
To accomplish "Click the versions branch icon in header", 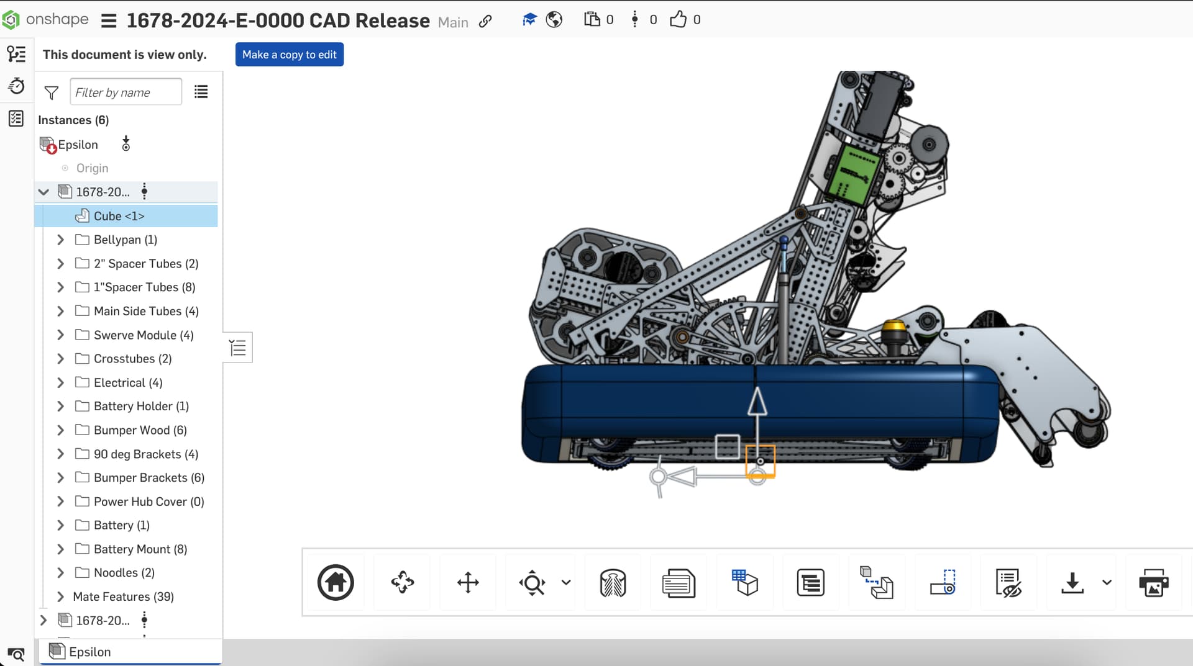I will [634, 19].
